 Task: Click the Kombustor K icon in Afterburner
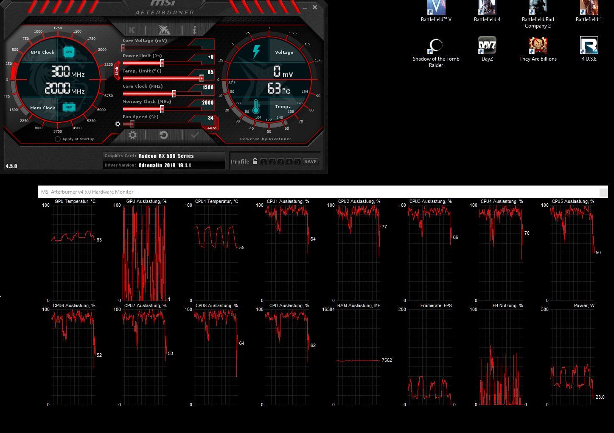coord(132,30)
